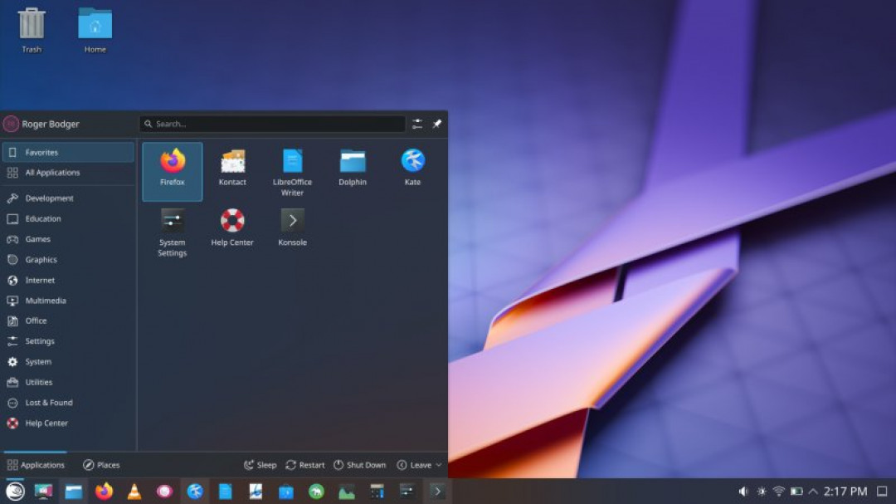The image size is (896, 504).
Task: Select the Multimedia category
Action: (x=45, y=301)
